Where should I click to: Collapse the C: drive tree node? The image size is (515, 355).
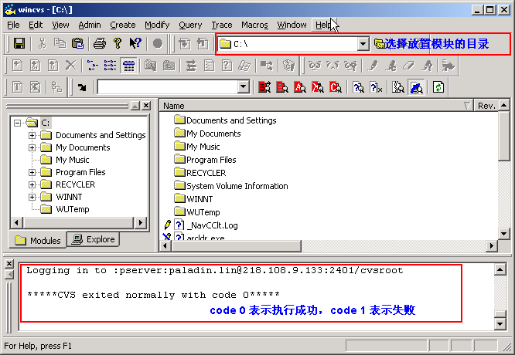(17, 123)
